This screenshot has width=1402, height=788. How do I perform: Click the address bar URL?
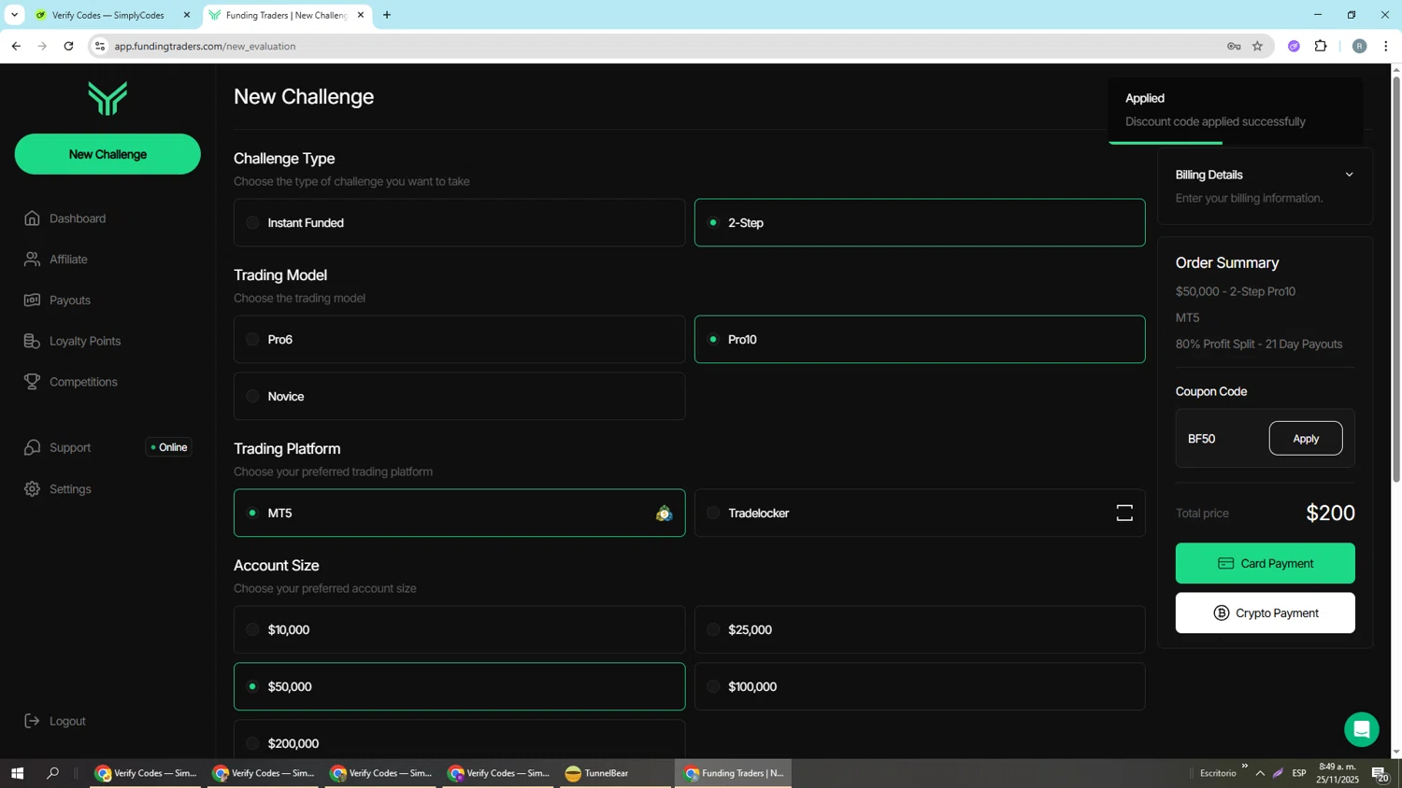click(205, 46)
